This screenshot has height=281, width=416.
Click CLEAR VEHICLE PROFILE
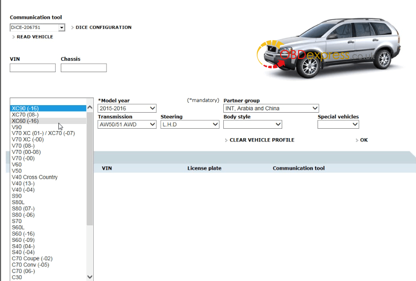262,140
